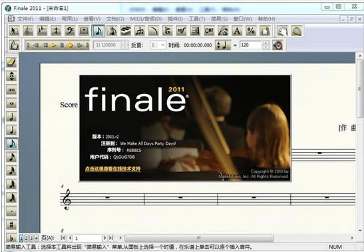Open the Measure tool

(x=84, y=31)
